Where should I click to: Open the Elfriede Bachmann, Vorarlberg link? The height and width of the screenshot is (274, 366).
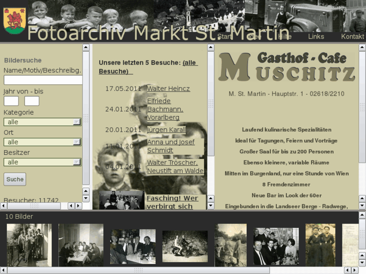tap(165, 109)
